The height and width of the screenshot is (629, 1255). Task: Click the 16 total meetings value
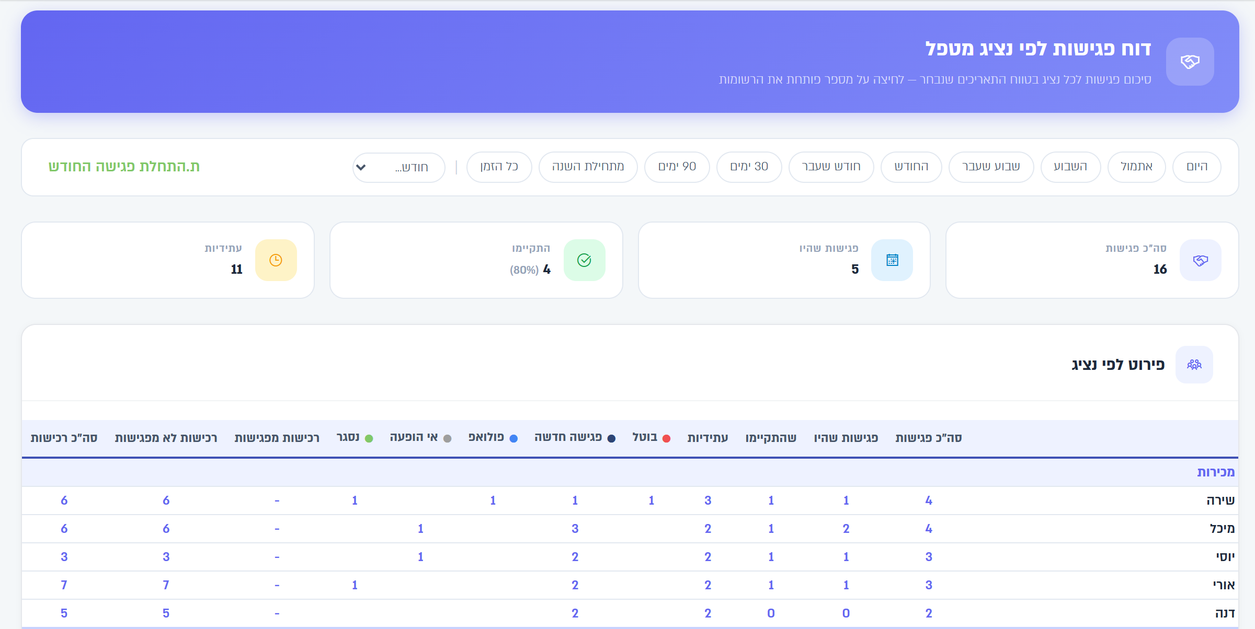1160,269
